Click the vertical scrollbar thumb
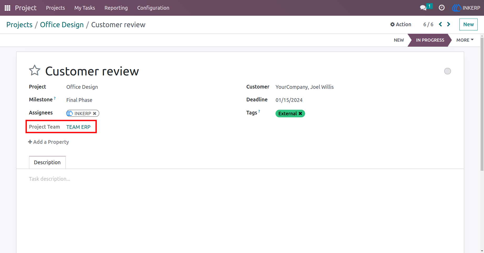The width and height of the screenshot is (484, 253). (x=482, y=104)
